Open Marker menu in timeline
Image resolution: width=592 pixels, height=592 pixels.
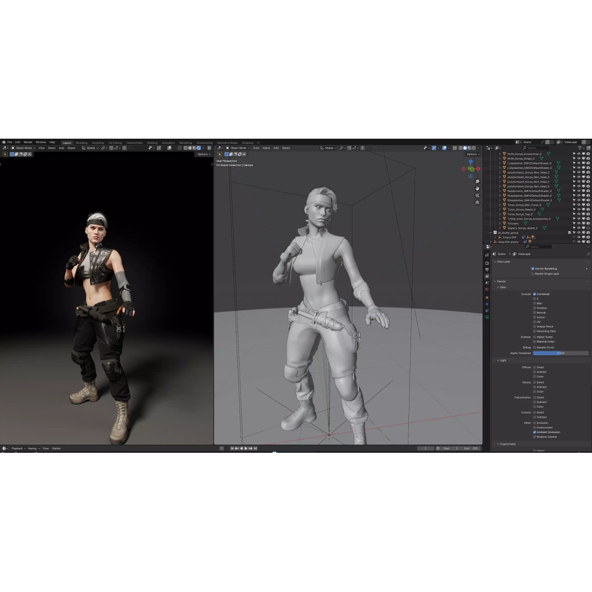56,448
